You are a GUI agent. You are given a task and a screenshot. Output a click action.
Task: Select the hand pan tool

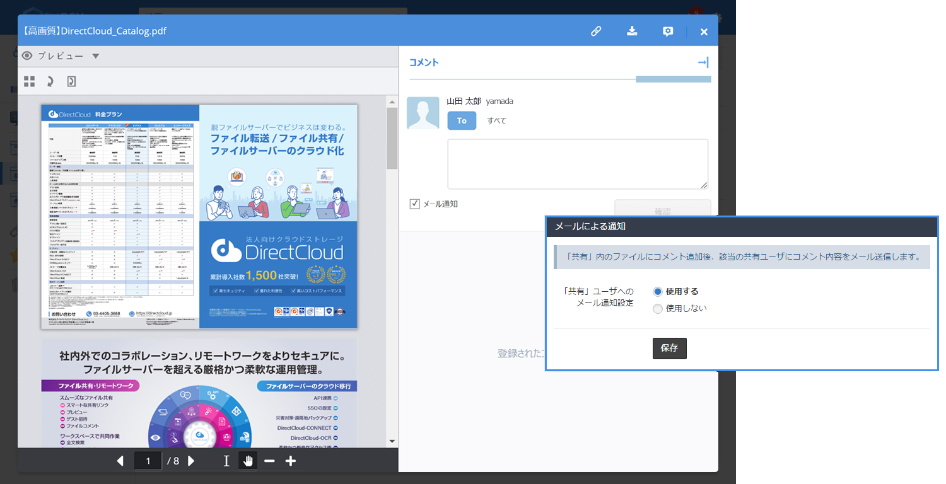pos(248,461)
